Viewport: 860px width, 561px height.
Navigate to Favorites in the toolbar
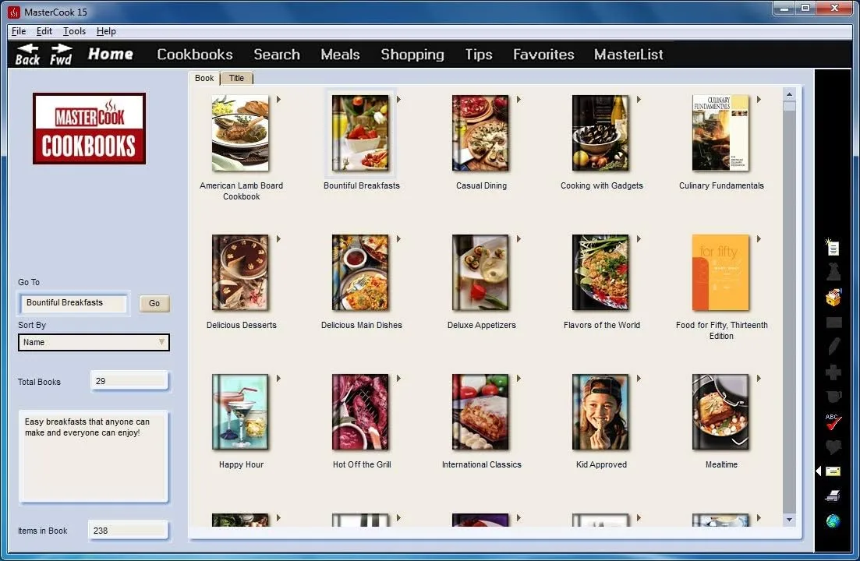543,55
